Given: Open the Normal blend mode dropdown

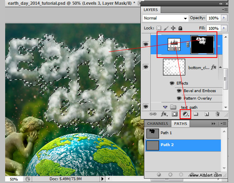Looking at the screenshot, I should (x=165, y=18).
